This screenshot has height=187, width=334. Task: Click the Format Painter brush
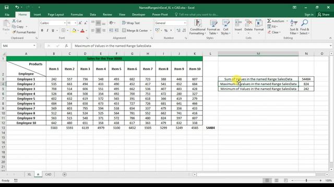pyautogui.click(x=14, y=32)
